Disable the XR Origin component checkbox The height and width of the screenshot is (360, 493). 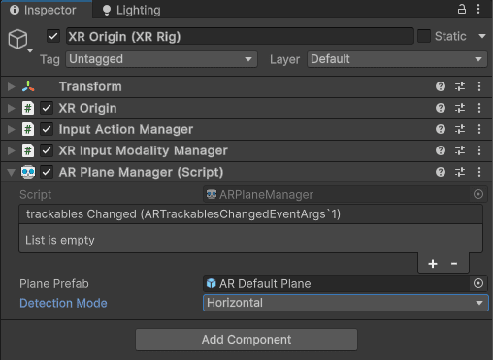[47, 108]
